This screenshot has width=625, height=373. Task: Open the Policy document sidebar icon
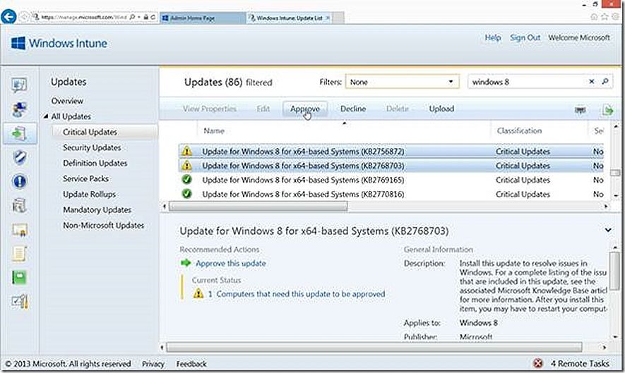(x=19, y=254)
